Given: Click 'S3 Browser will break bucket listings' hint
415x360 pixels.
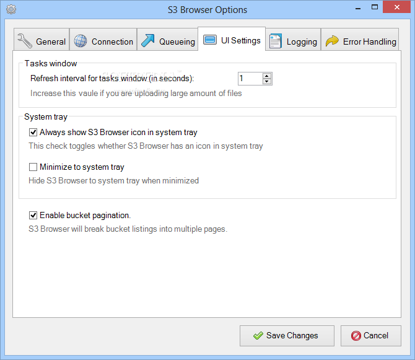Looking at the screenshot, I should coord(128,229).
